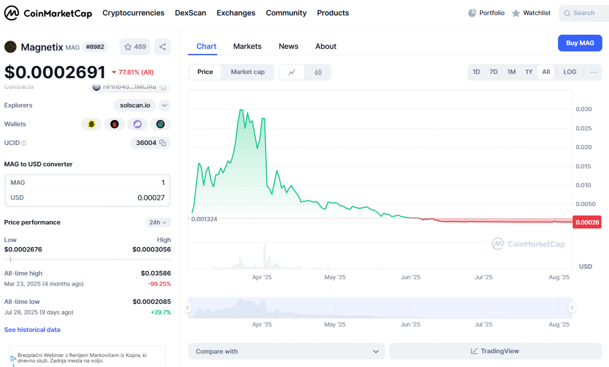Switch to the About tab
The image size is (609, 367).
[326, 46]
